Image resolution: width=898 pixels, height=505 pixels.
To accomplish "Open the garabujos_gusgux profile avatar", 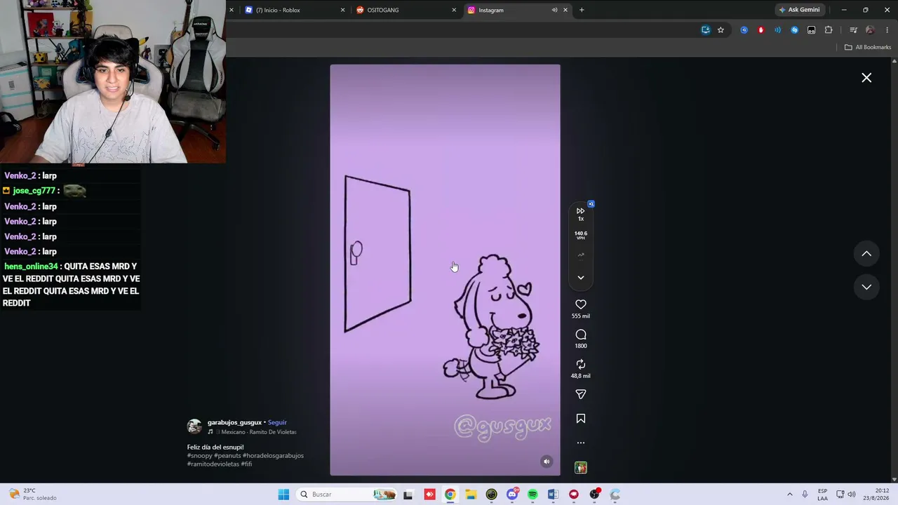I will 194,426.
